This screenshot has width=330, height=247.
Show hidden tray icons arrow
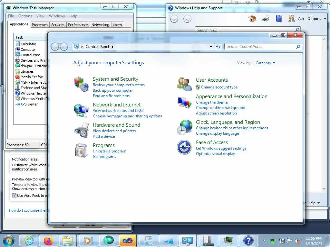[x=264, y=241]
